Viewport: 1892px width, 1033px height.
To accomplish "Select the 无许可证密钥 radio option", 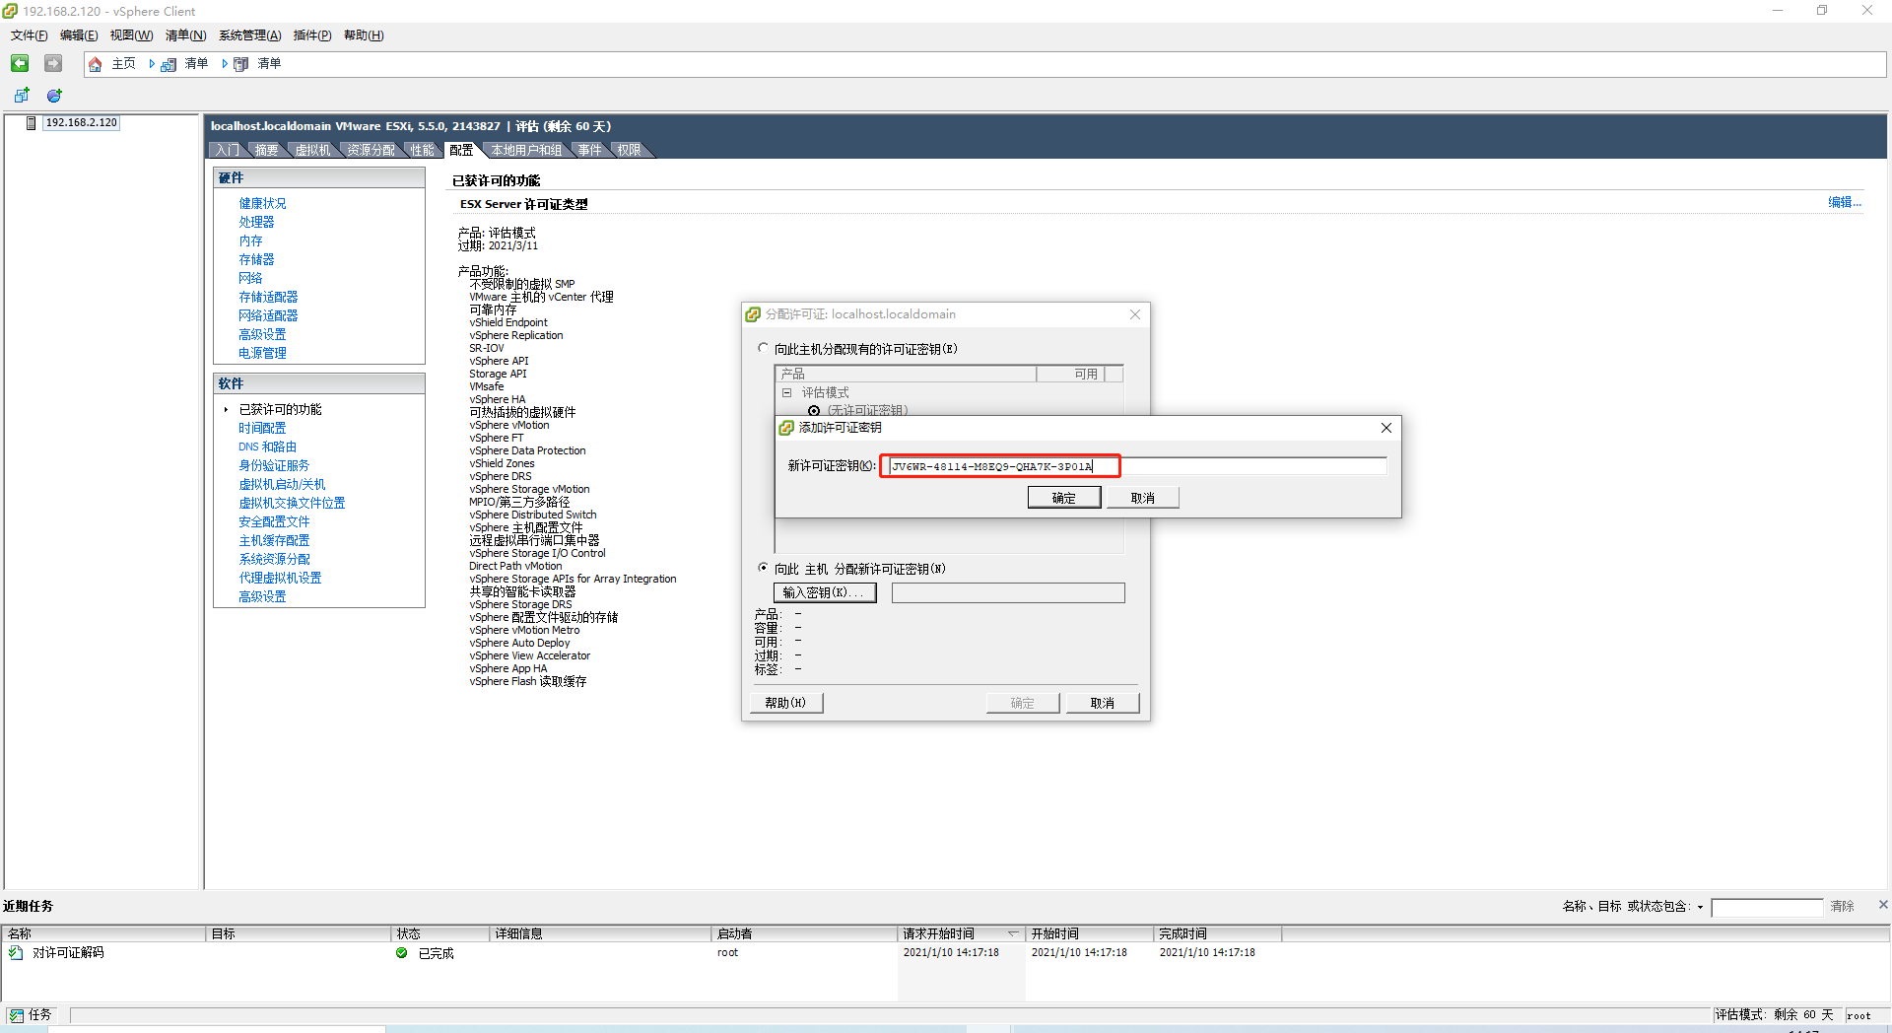I will coord(813,411).
